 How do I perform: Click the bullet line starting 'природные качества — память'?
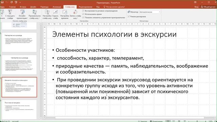tap(132, 66)
